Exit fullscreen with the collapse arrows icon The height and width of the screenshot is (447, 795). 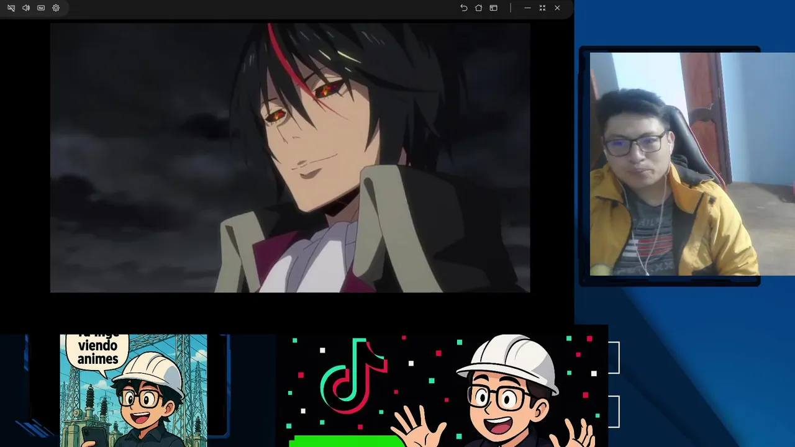[542, 8]
